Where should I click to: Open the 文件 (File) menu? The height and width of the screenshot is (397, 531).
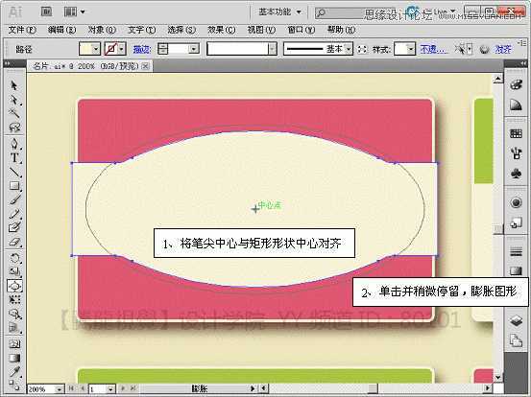coord(22,30)
